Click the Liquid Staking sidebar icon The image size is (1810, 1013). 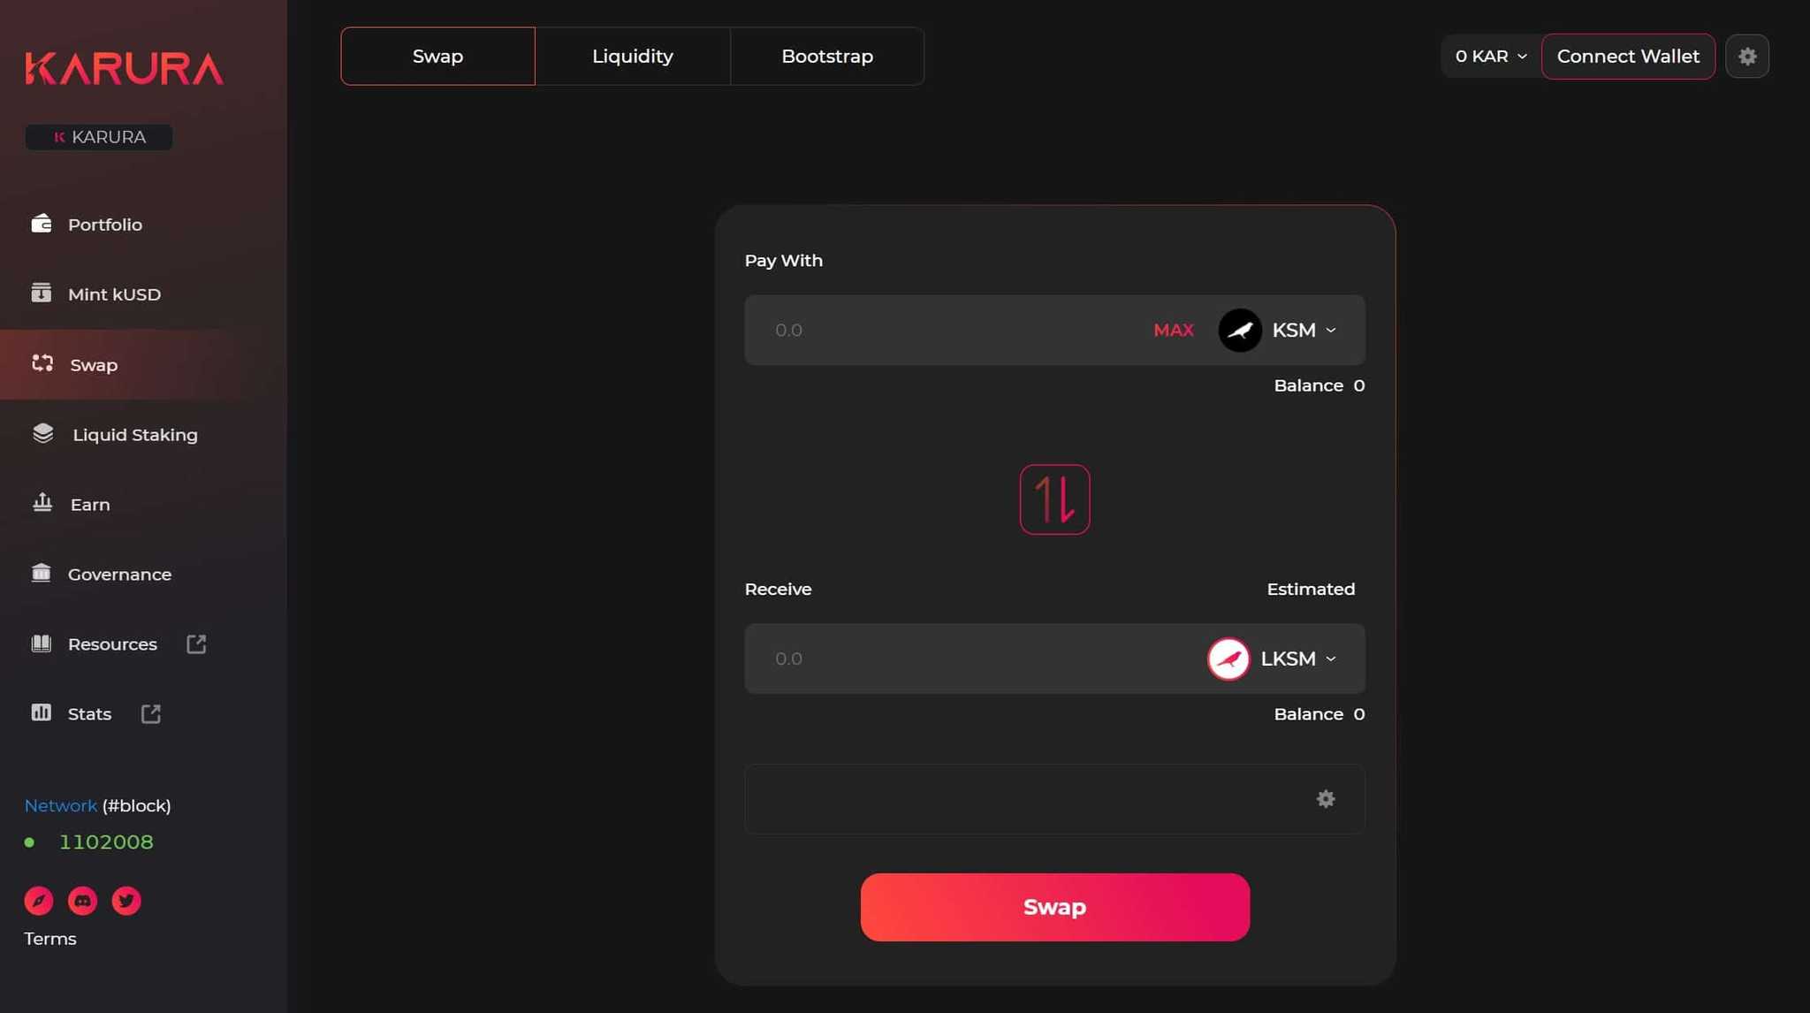(x=43, y=434)
